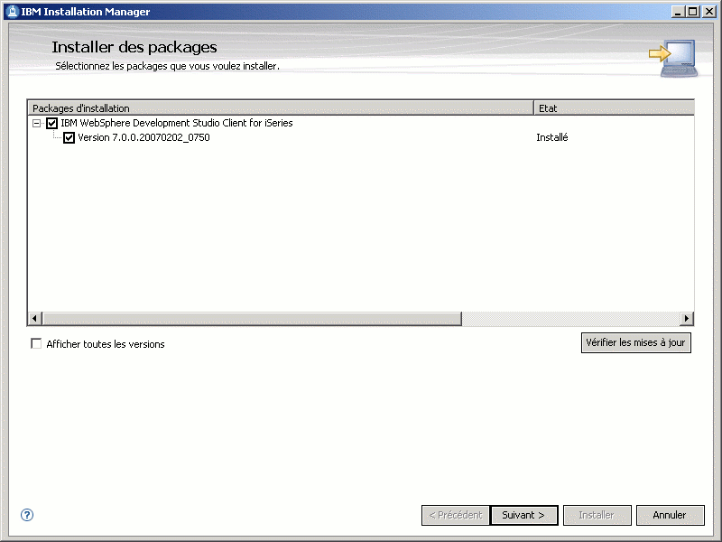The width and height of the screenshot is (722, 542).
Task: Click the Packages d'installation column header
Action: [281, 107]
